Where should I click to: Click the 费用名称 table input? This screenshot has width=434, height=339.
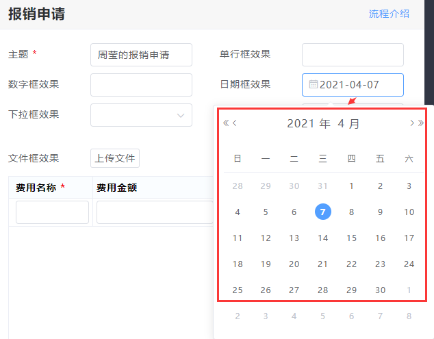coord(52,212)
